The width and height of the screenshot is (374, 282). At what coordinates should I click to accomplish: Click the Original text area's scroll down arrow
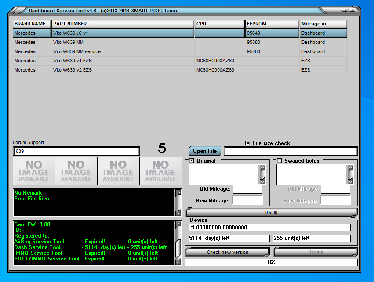point(263,181)
